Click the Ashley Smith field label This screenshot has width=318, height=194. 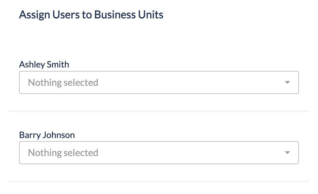[x=44, y=64]
